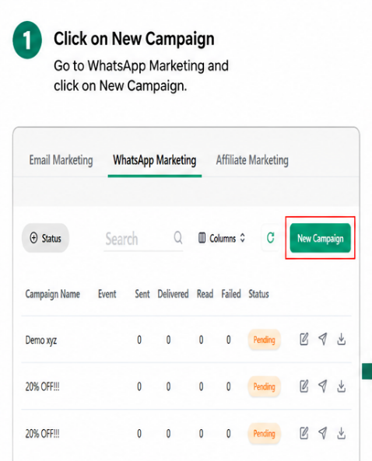This screenshot has height=461, width=372.
Task: Click the green refresh icon
Action: point(271,238)
